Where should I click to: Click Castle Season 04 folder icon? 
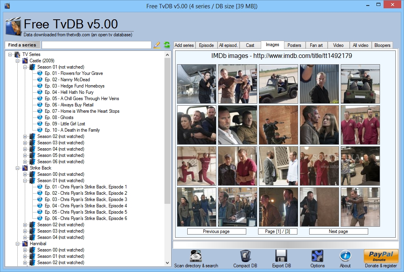33,149
